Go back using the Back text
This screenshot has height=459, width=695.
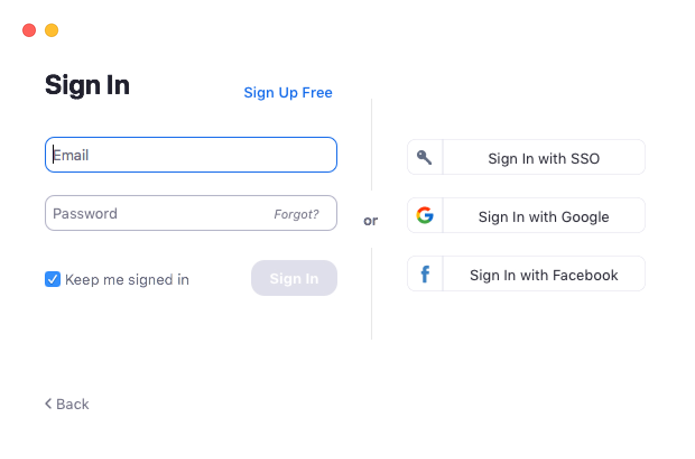click(x=73, y=404)
